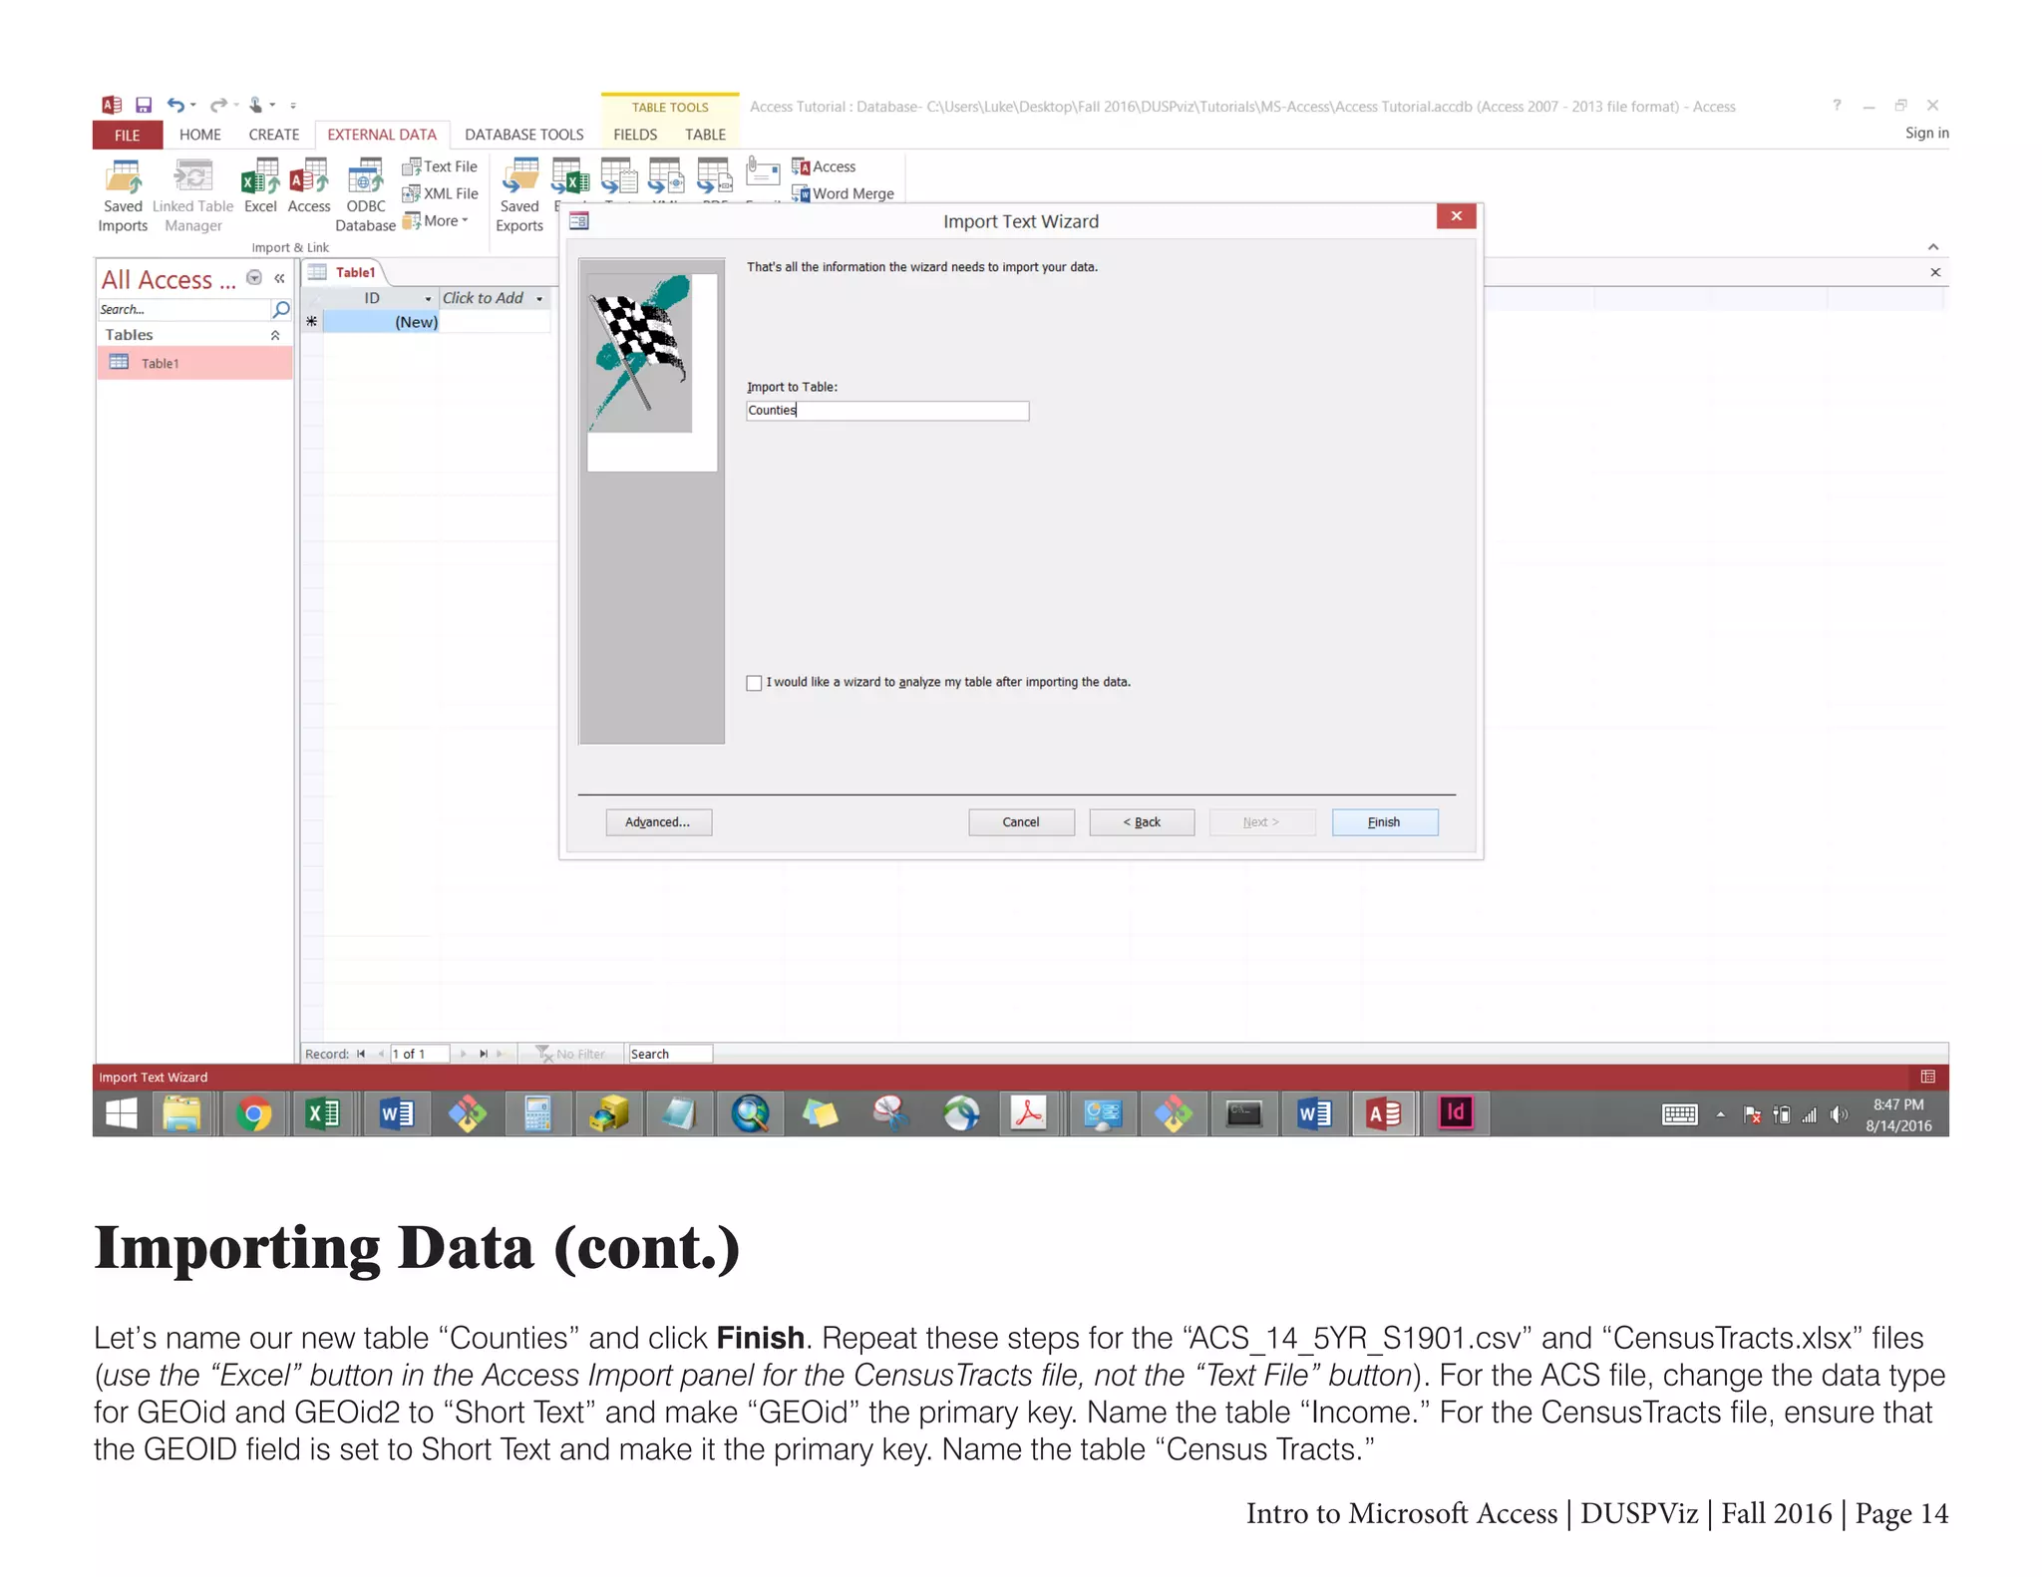Screen dimensions: 2042x1577
Task: Switch to the TABLE tab
Action: 705,135
